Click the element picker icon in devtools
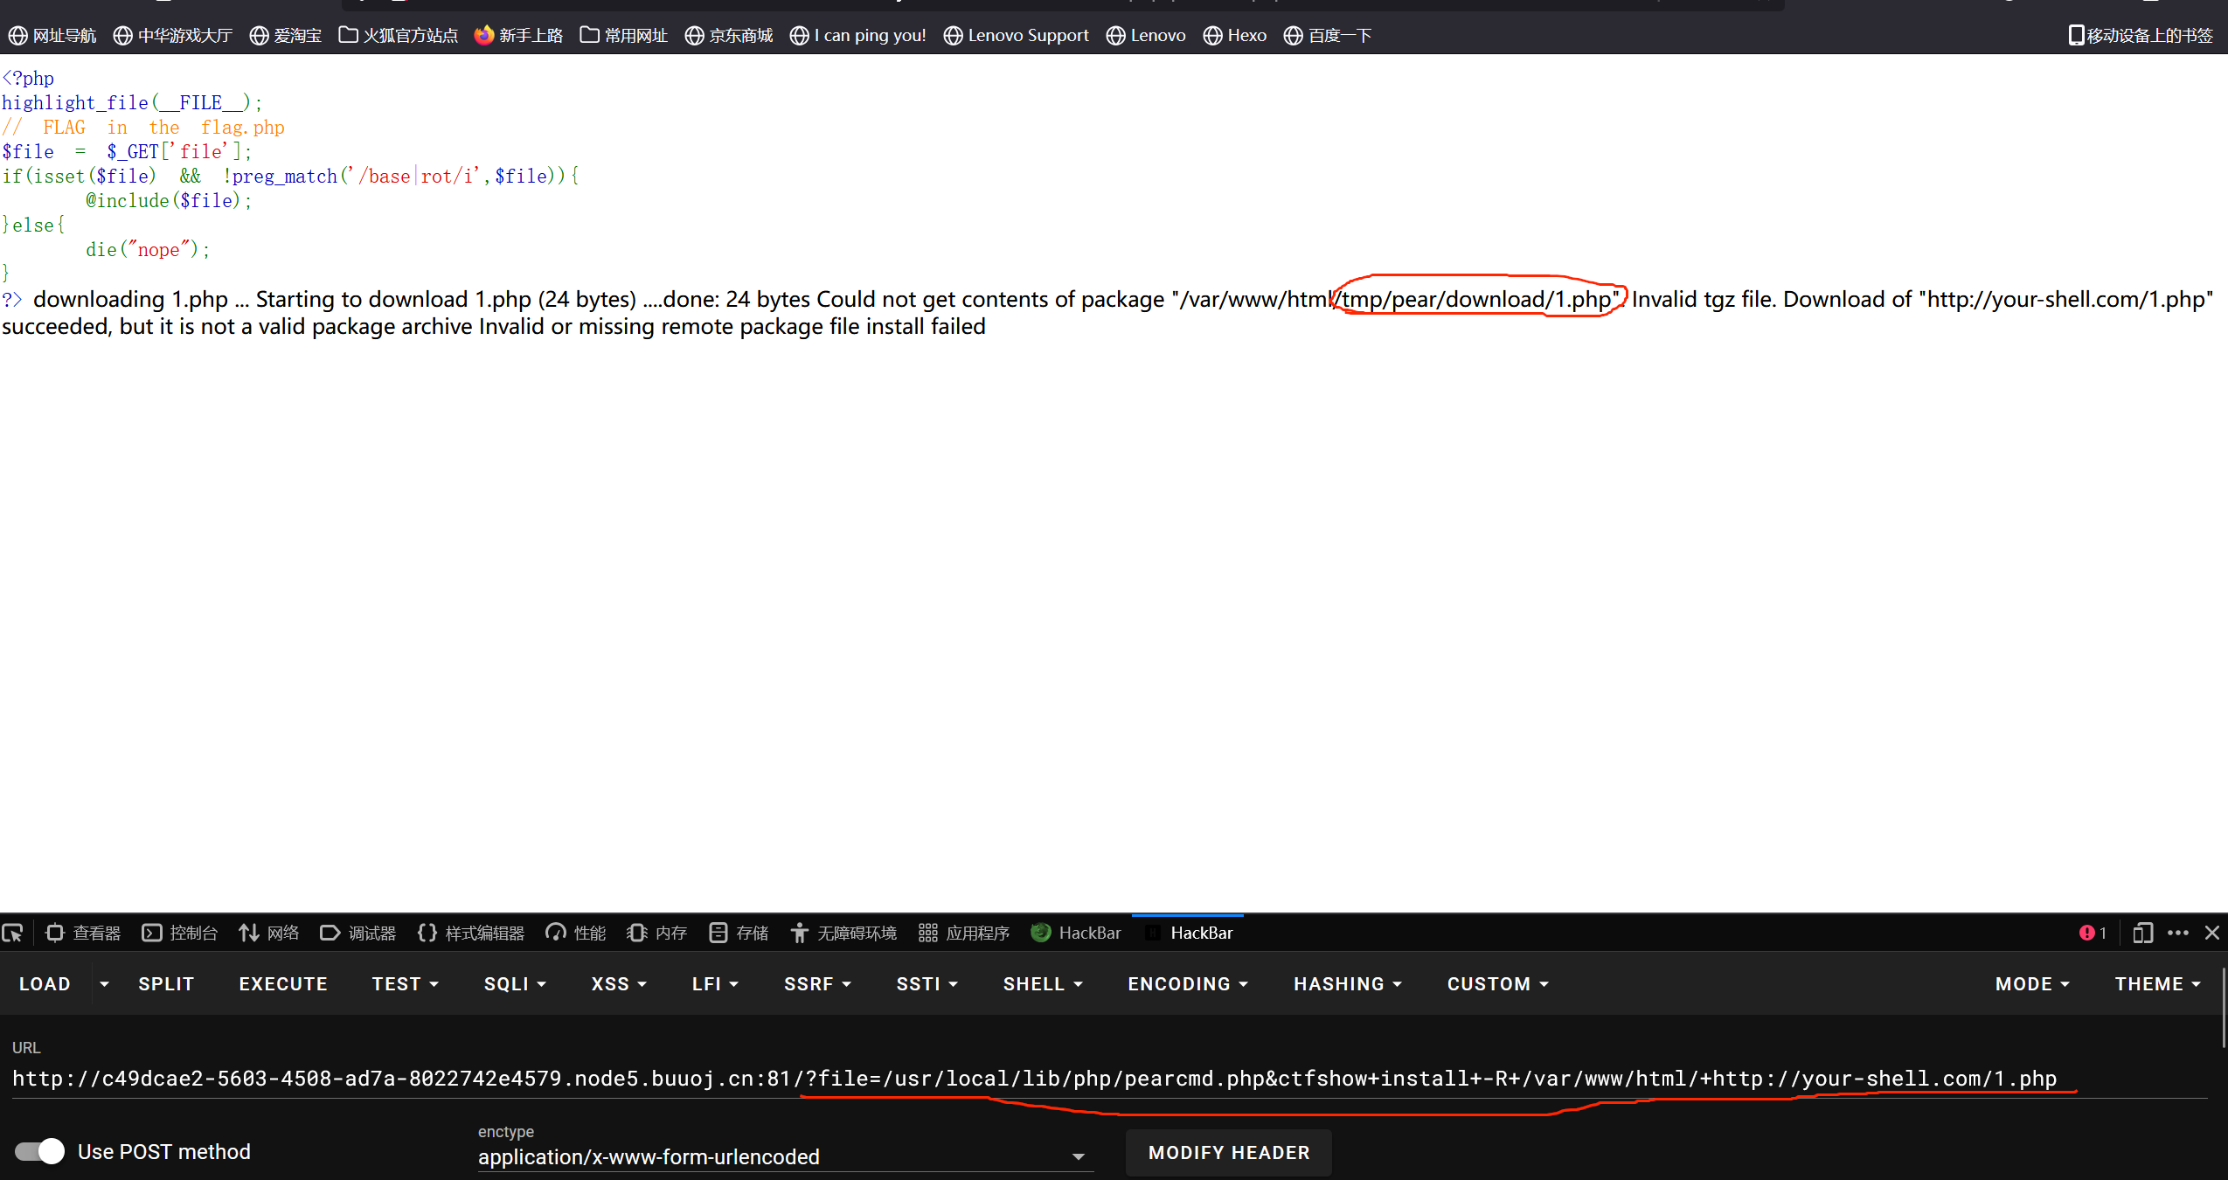 (x=12, y=933)
